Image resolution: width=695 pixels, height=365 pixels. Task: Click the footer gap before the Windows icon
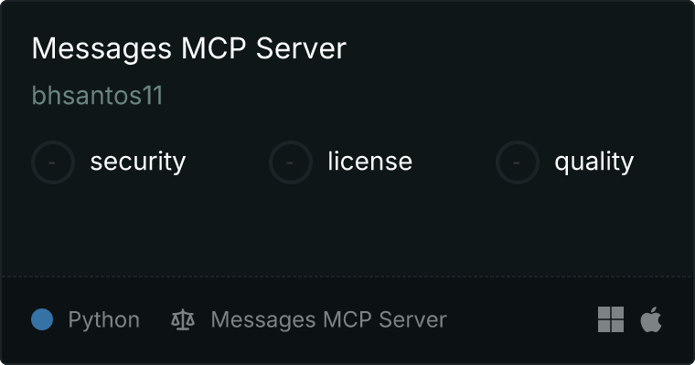point(522,319)
